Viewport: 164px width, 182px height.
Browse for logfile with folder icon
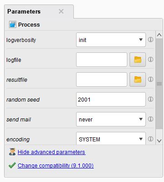pos(138,60)
